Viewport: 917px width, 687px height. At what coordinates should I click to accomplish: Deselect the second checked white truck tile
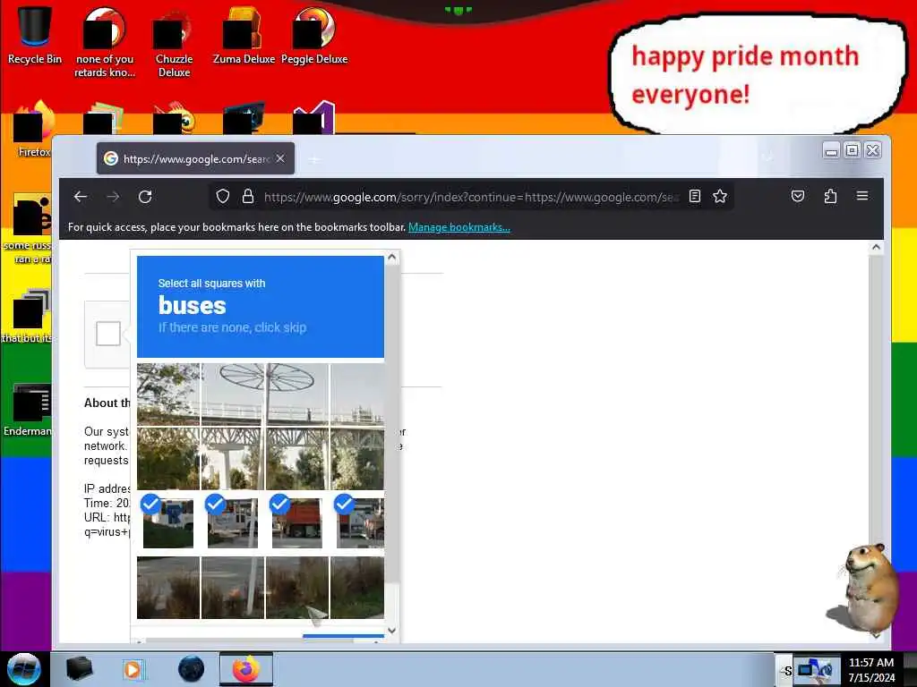point(233,522)
